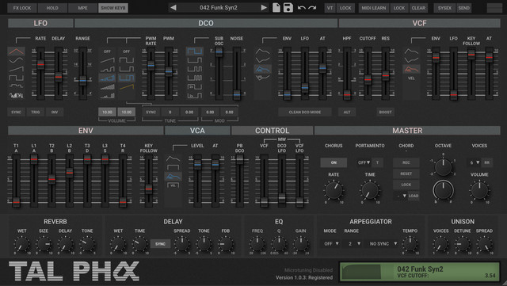Toggle HPF ALT mode
The width and height of the screenshot is (507, 286).
pos(347,112)
